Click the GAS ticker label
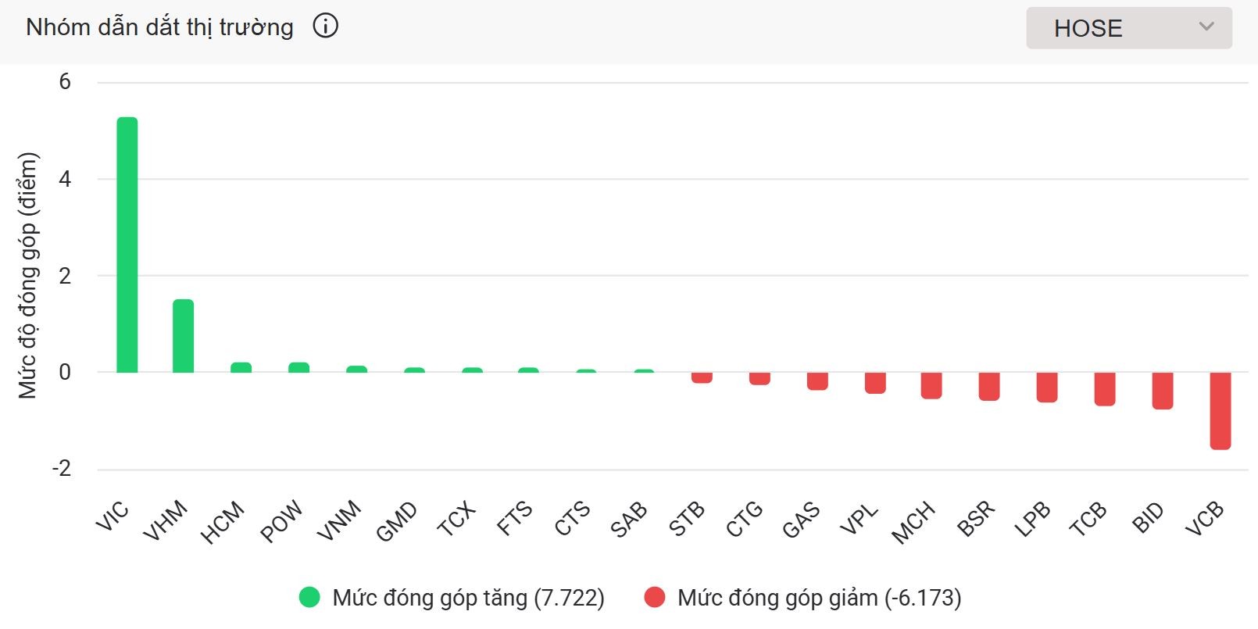The width and height of the screenshot is (1258, 629). pyautogui.click(x=802, y=520)
